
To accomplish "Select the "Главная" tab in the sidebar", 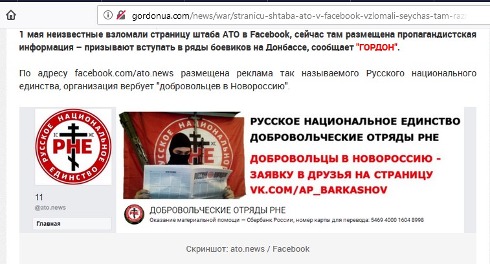I will point(72,224).
